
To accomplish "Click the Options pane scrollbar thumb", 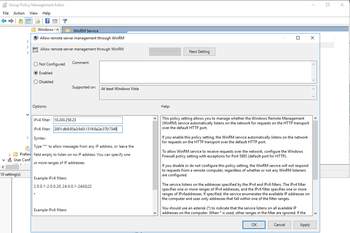I will pyautogui.click(x=155, y=155).
